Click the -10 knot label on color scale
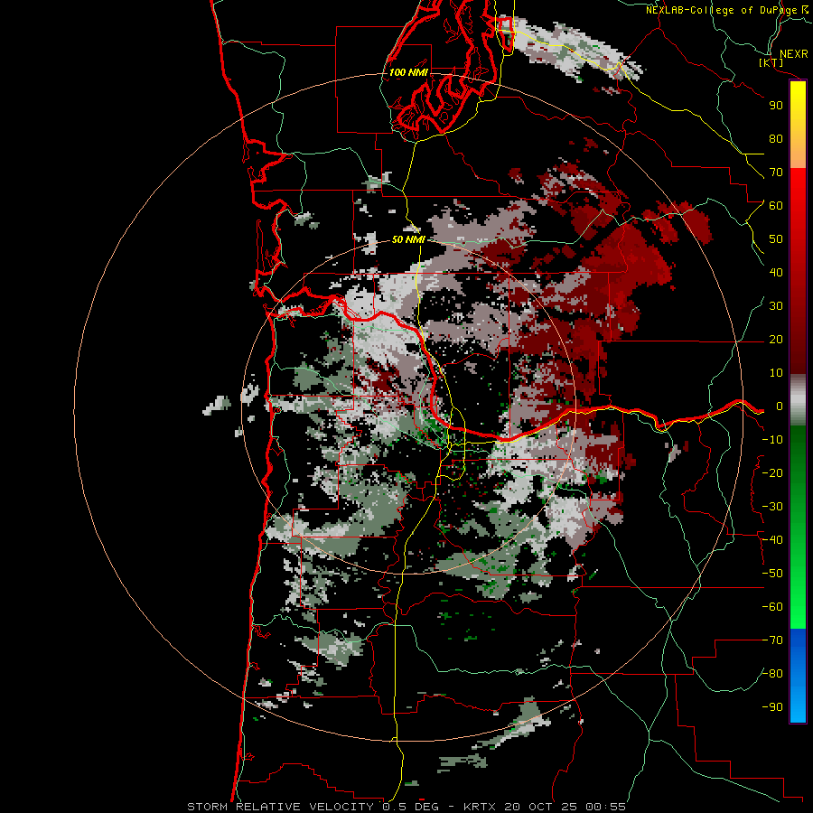The image size is (813, 813). point(772,440)
